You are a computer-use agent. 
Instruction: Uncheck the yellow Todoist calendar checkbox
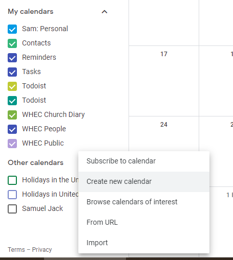point(12,86)
